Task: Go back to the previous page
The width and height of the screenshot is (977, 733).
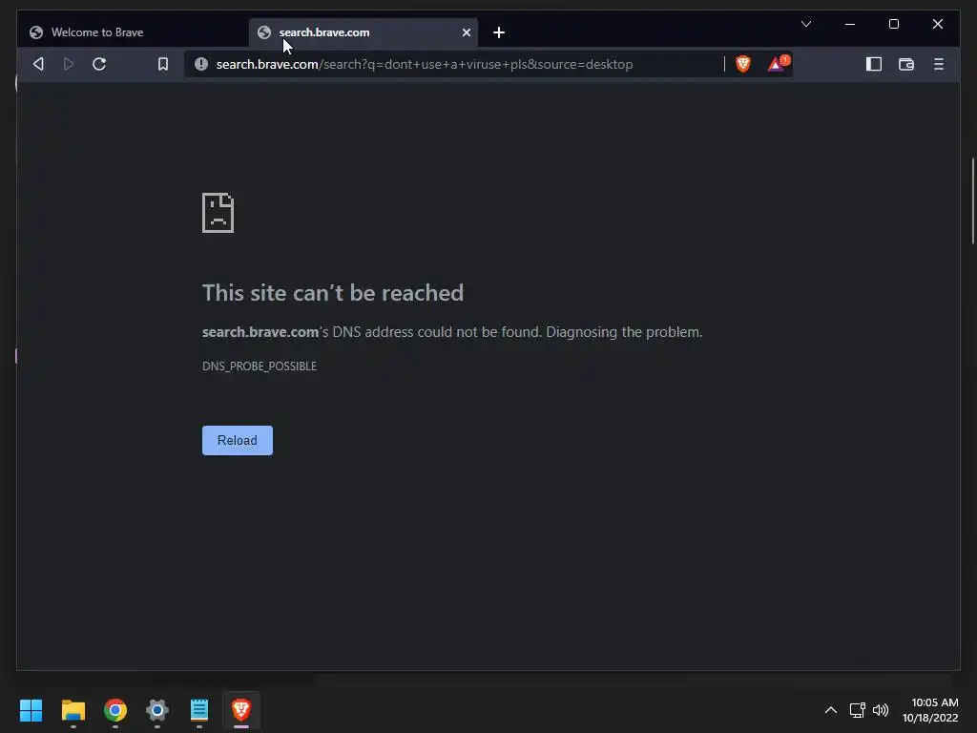Action: coord(38,64)
